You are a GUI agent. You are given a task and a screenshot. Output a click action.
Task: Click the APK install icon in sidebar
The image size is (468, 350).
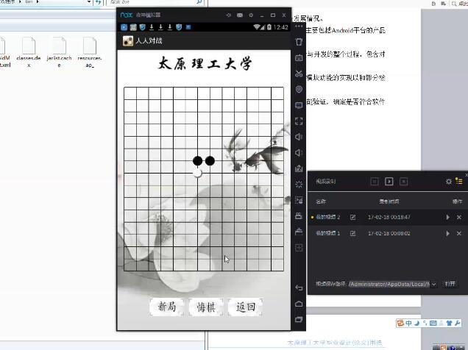(299, 168)
